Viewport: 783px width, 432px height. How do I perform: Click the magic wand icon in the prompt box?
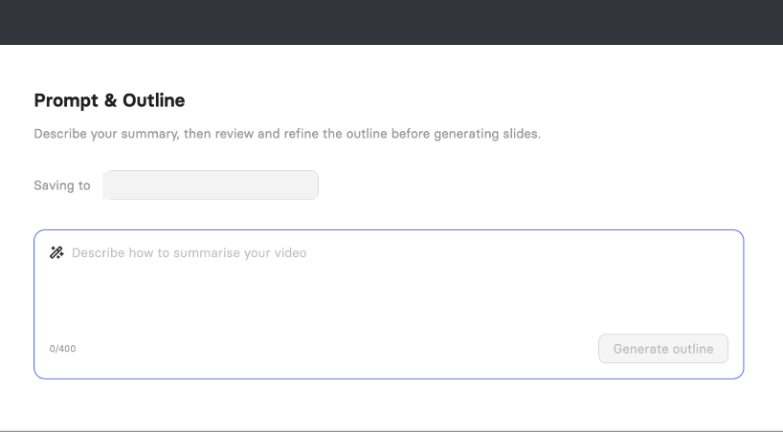tap(56, 253)
